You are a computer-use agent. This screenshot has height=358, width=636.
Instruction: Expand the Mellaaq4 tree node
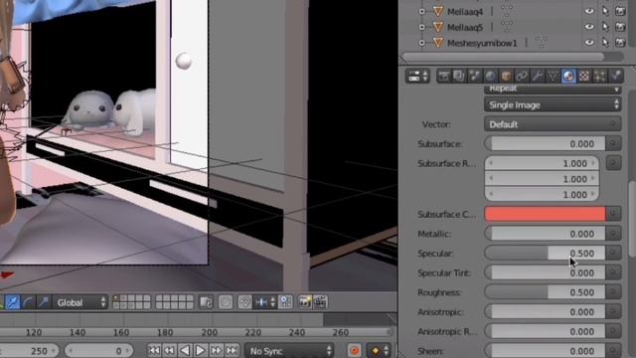pos(421,11)
